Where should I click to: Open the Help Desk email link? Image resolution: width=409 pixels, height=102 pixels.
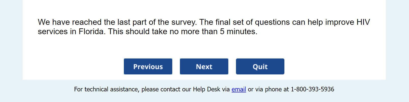239,89
